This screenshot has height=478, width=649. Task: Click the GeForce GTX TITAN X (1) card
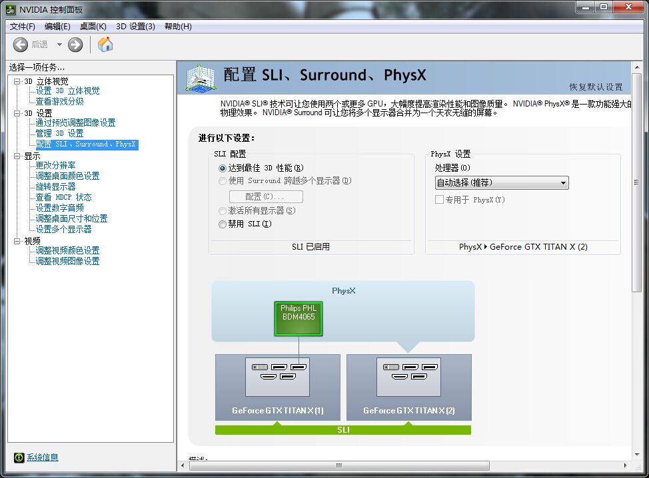pyautogui.click(x=278, y=387)
